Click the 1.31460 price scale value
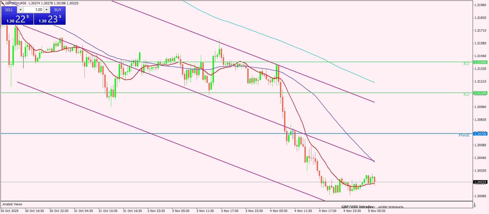Image resolution: width=489 pixels, height=214 pixels. pos(480,56)
